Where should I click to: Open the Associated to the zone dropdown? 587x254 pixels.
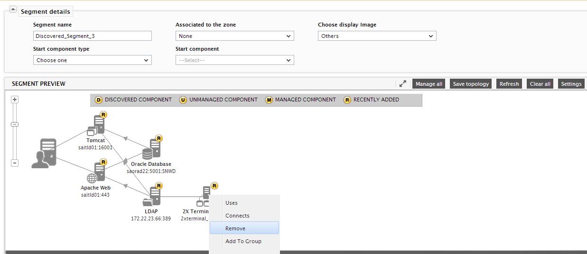235,36
